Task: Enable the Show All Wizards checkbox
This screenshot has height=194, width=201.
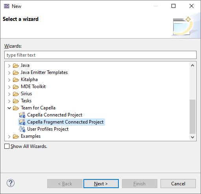Action: click(7, 146)
